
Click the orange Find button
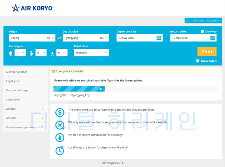click(207, 51)
